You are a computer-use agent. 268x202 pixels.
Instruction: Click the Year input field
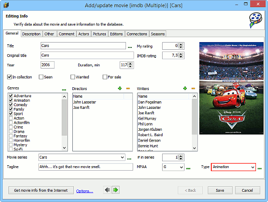pos(47,65)
